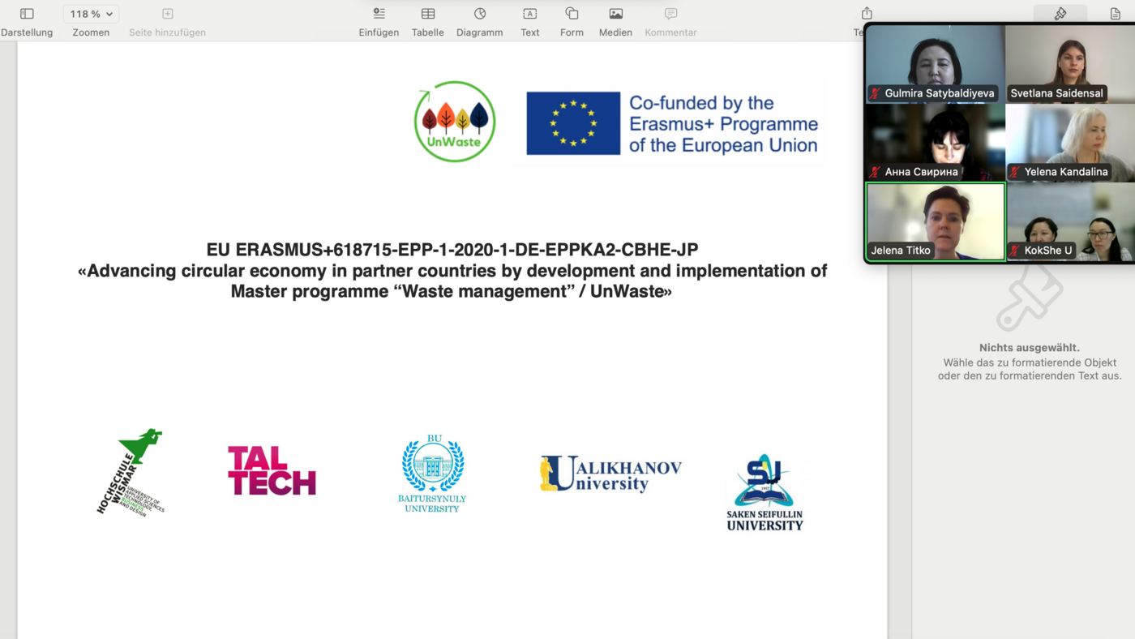Select the European Union flag image
1135x639 pixels.
point(573,123)
